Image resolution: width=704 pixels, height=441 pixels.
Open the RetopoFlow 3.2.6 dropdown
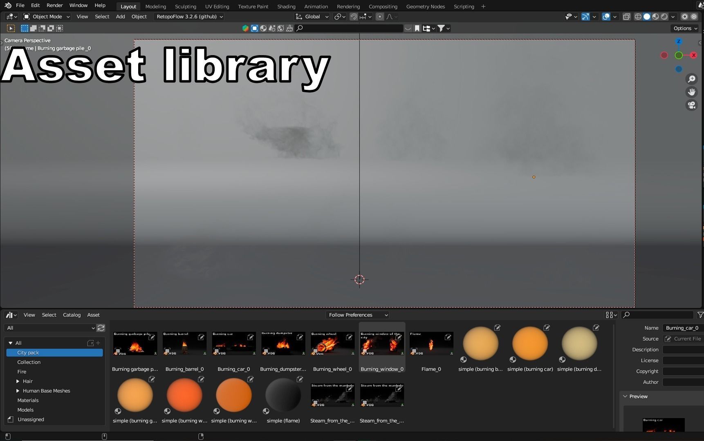(x=190, y=17)
